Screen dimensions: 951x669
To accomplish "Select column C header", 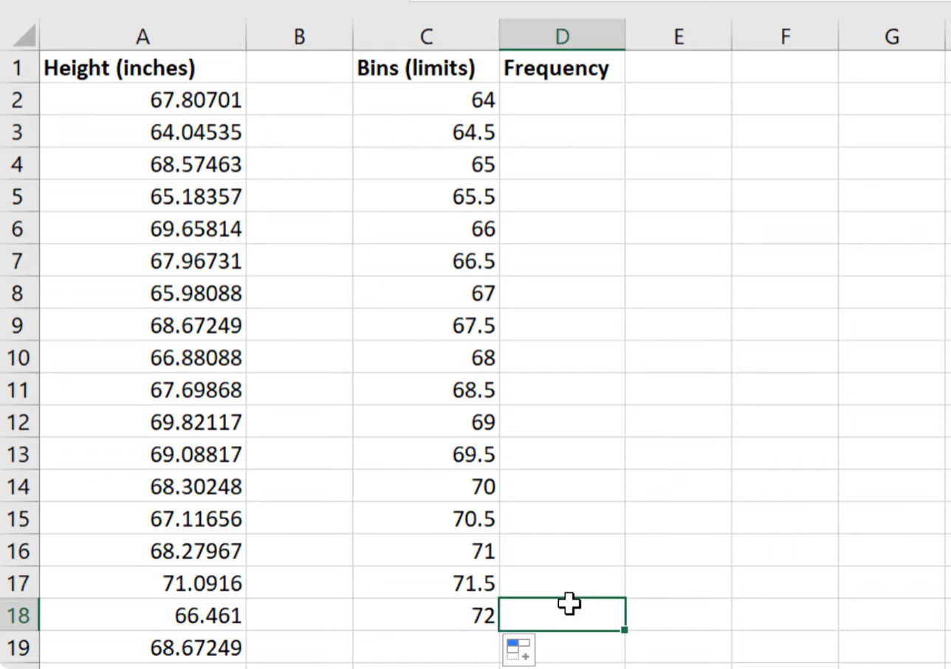I will tap(426, 35).
